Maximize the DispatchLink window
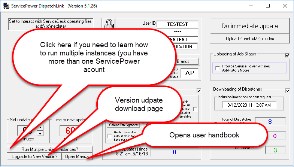 click(268, 6)
